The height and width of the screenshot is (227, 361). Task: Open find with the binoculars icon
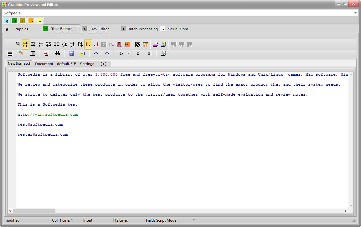[x=57, y=53]
